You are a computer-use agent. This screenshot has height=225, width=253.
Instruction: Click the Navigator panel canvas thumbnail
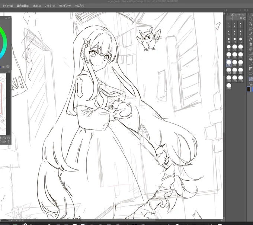[x=3, y=104]
